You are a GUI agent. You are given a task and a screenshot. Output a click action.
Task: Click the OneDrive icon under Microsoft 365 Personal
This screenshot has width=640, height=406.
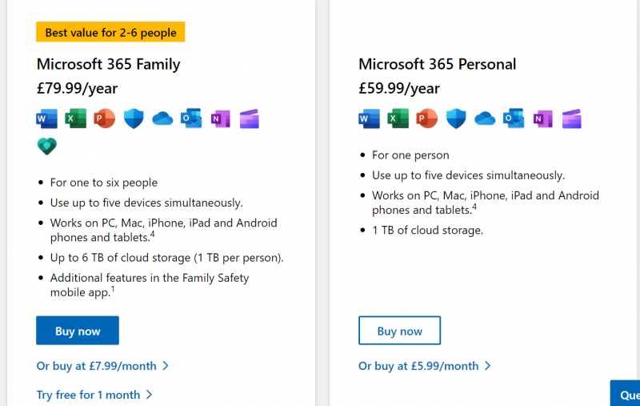[x=484, y=119]
